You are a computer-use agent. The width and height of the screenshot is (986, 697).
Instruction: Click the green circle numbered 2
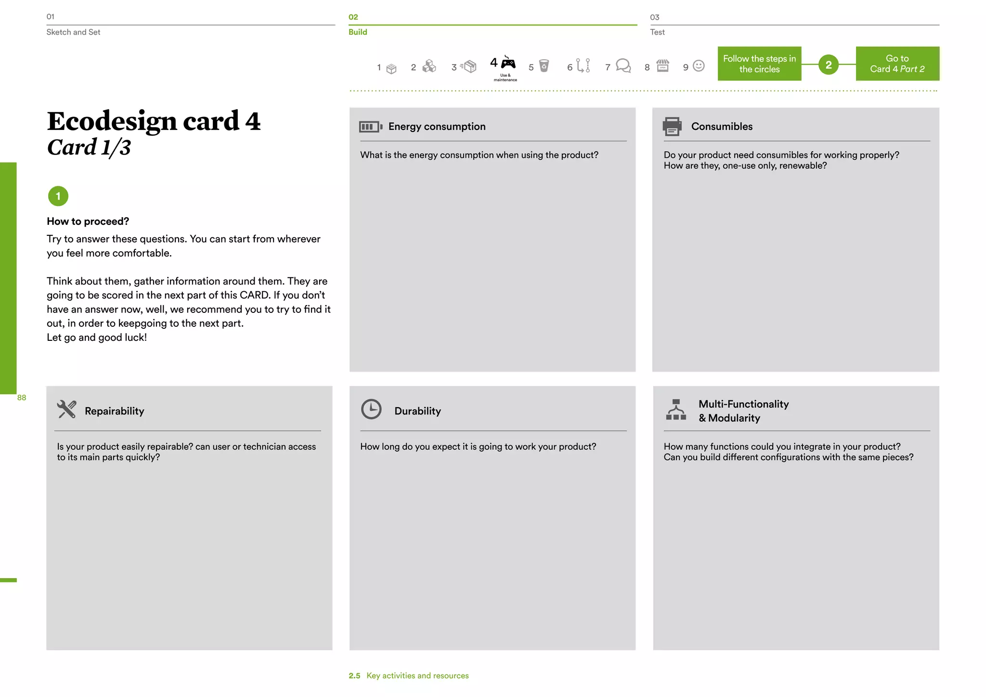click(829, 65)
